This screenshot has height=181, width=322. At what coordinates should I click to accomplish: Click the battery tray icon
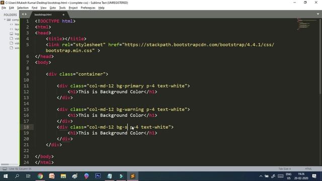click(267, 176)
